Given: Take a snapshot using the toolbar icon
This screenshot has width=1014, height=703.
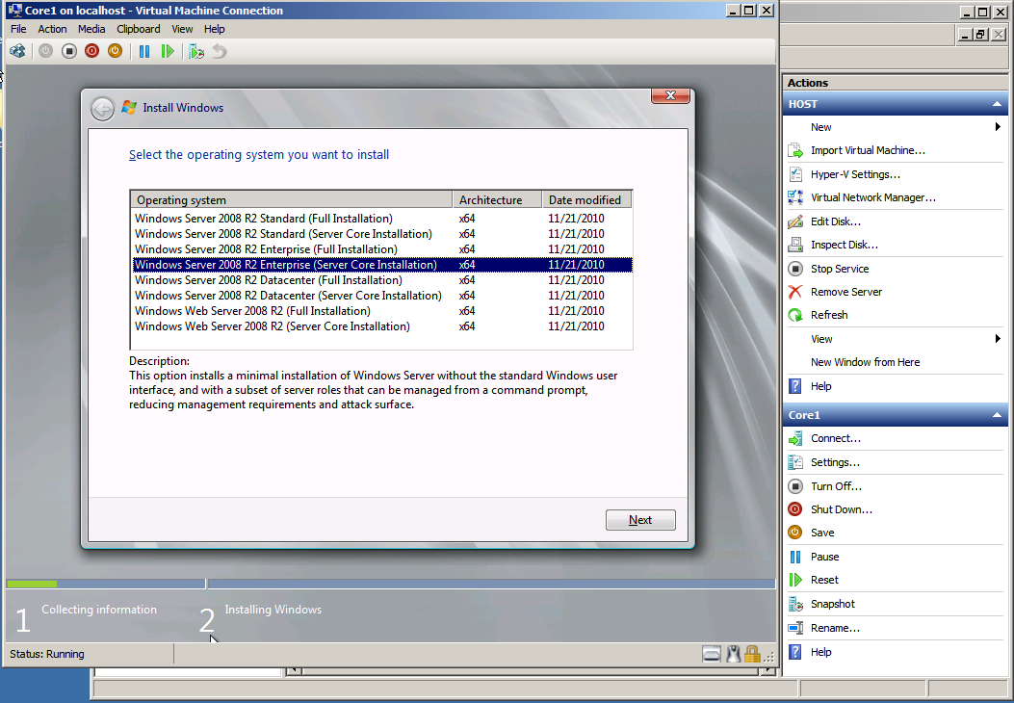Looking at the screenshot, I should (196, 51).
